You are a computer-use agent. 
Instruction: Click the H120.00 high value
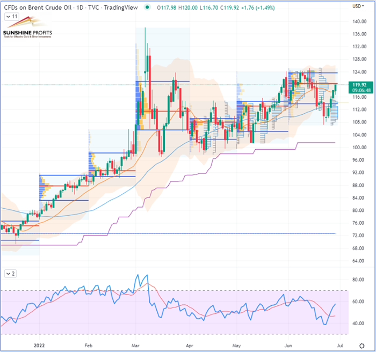point(188,8)
